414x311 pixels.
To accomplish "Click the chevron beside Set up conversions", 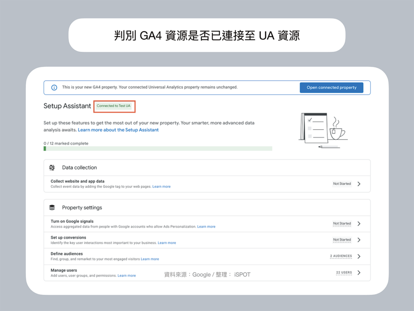I will 359,240.
